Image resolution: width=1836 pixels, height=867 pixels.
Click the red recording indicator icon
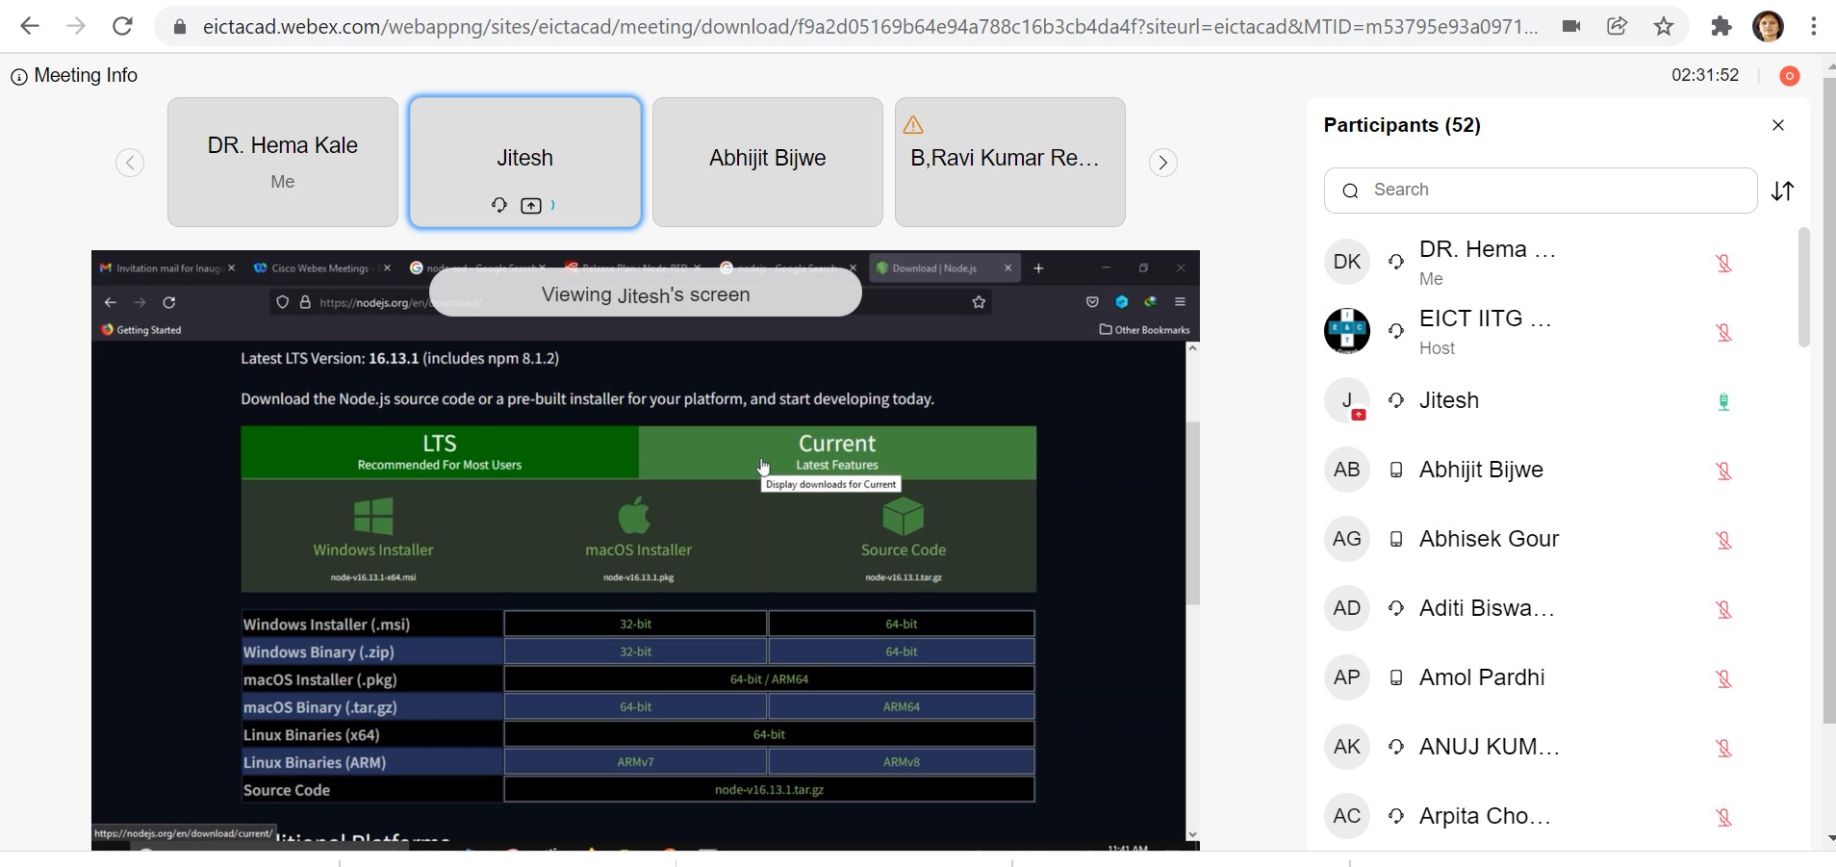1790,76
